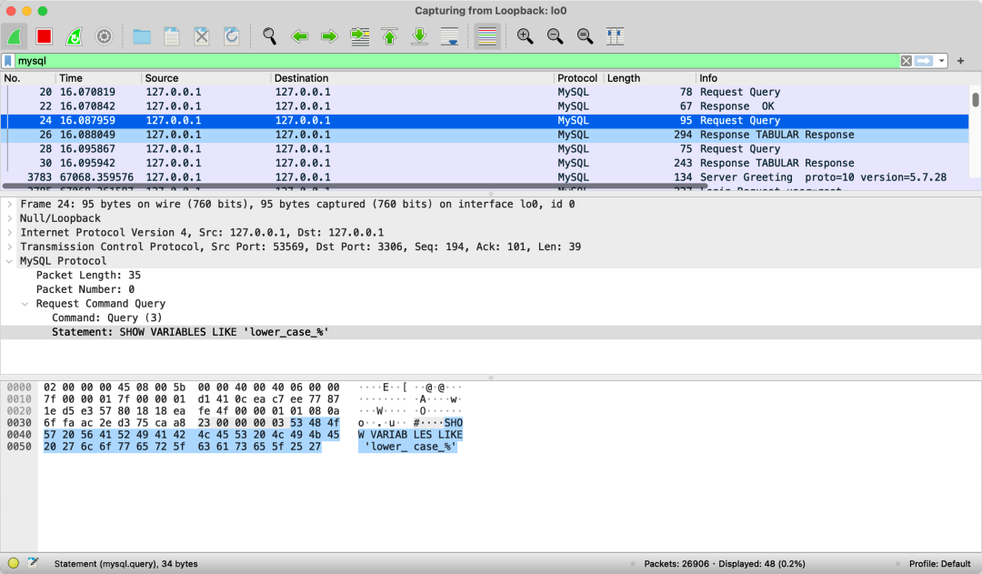Restart the current capture with green fin
This screenshot has height=574, width=982.
74,36
